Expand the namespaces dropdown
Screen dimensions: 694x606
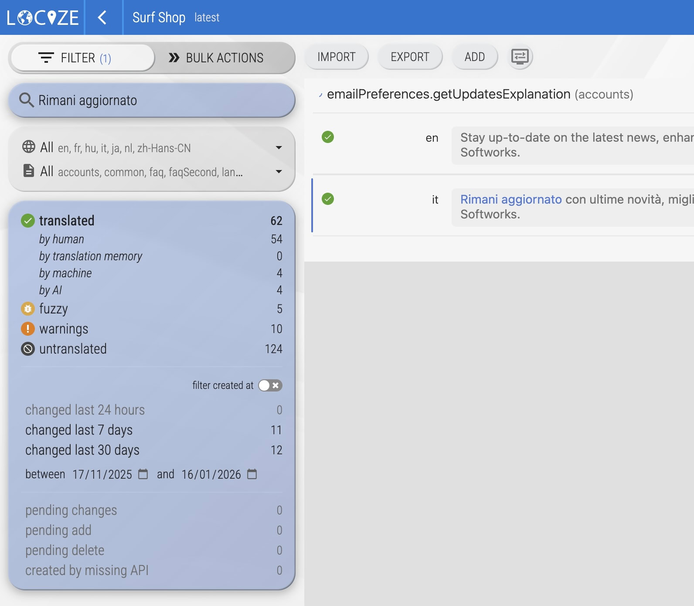279,172
